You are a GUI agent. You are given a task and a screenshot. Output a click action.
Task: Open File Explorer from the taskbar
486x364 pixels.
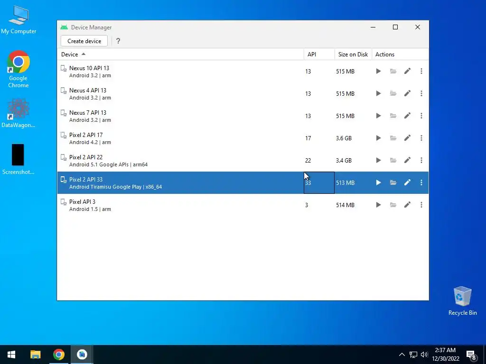tap(35, 355)
